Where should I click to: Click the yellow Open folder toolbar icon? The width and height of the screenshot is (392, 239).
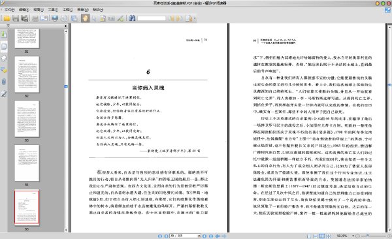(7, 18)
